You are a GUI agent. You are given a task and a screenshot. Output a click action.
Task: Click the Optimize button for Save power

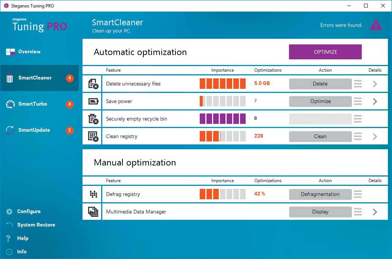tap(320, 101)
